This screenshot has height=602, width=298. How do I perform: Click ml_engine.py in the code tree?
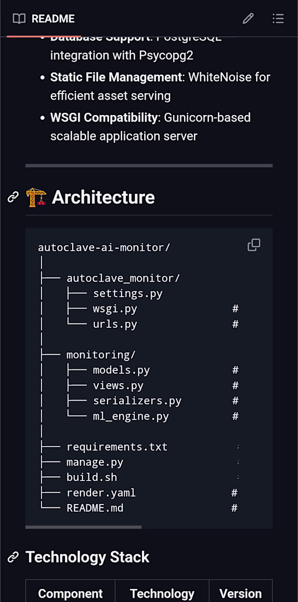tap(131, 416)
